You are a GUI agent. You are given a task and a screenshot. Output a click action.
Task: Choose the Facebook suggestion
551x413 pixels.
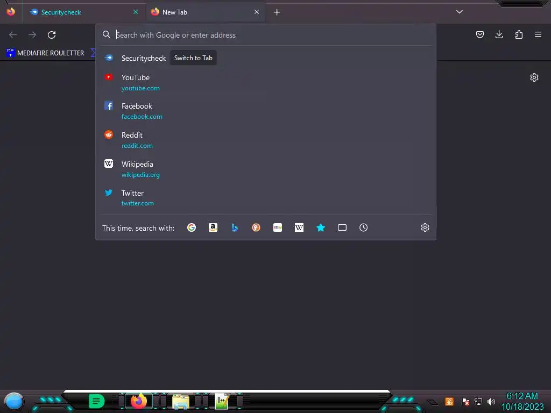[266, 111]
